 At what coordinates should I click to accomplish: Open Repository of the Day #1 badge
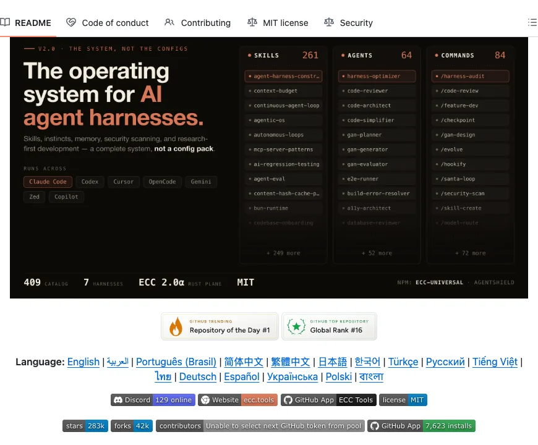click(220, 326)
